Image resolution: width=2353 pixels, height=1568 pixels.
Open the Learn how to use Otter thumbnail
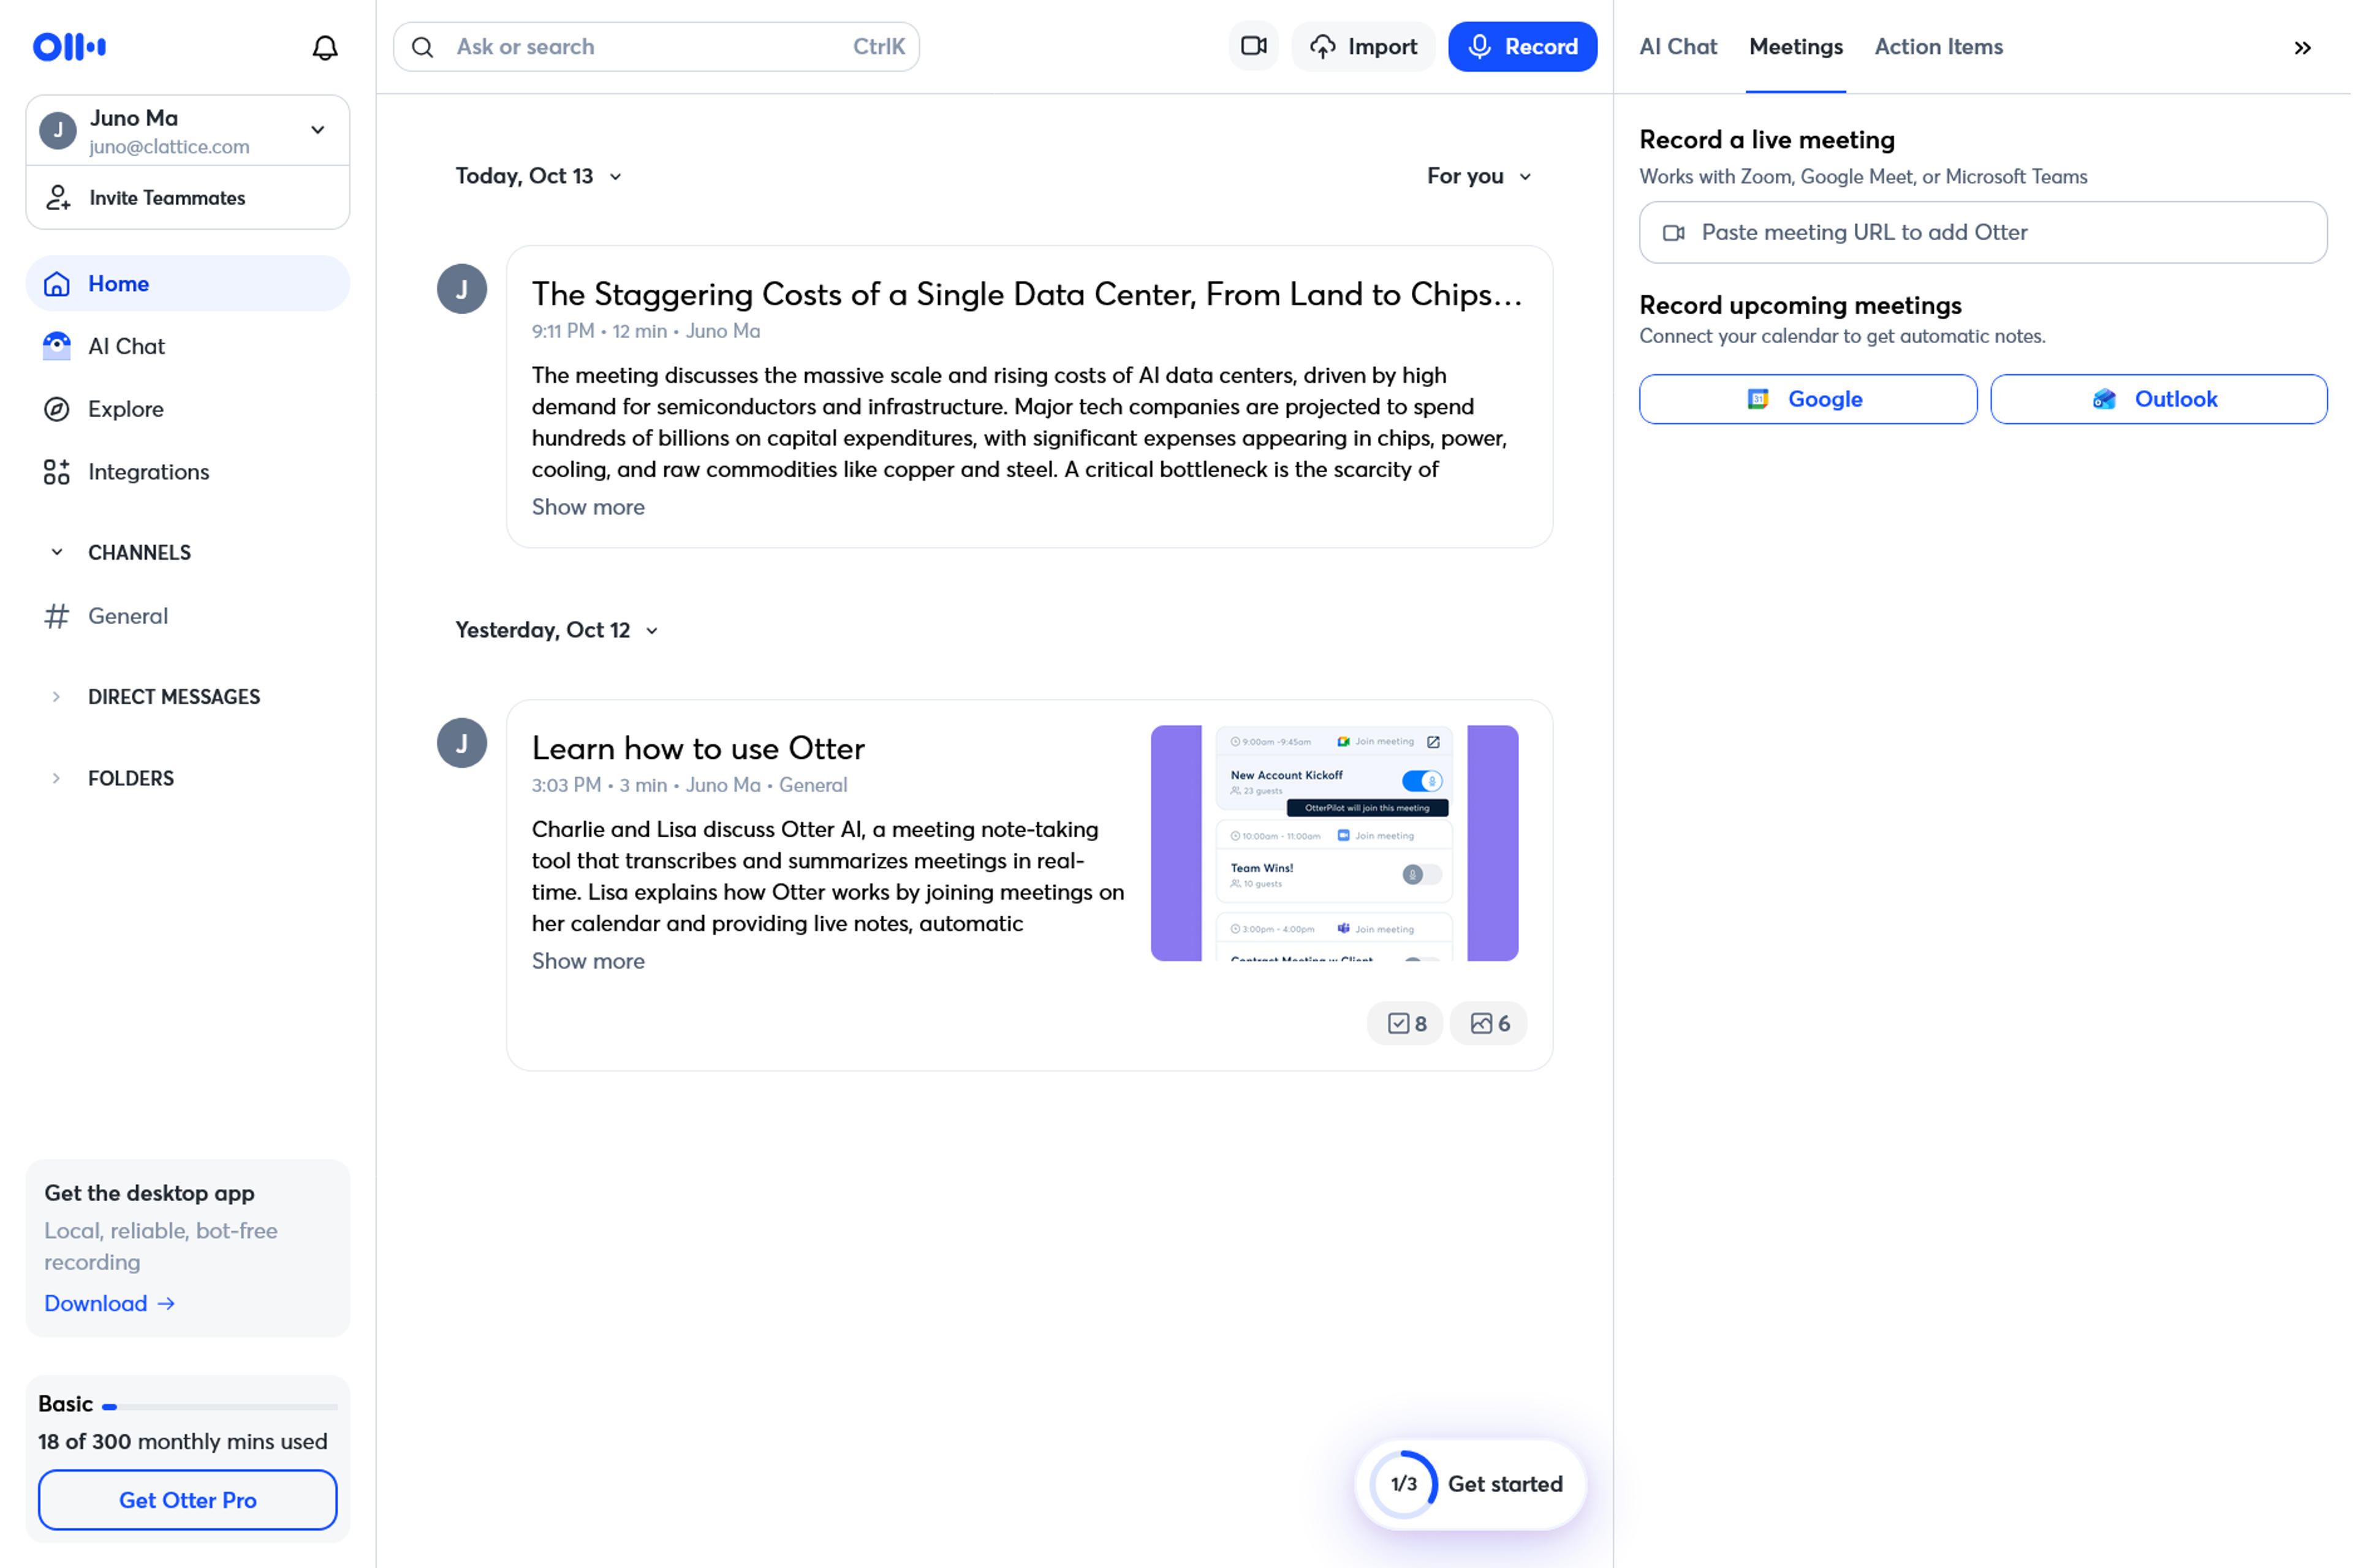coord(1335,843)
